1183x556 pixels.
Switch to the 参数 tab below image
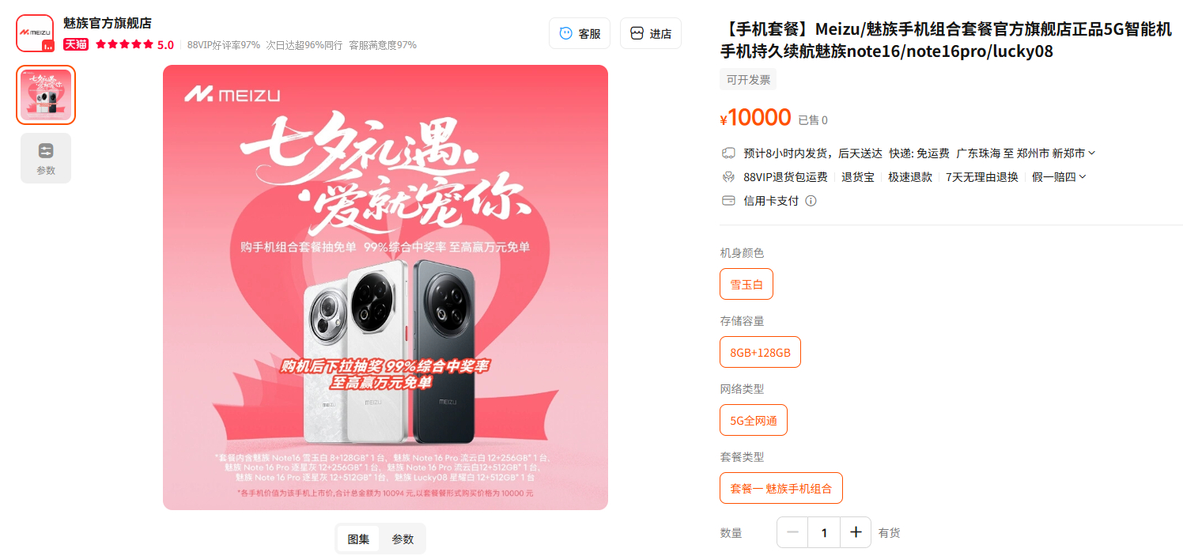(403, 539)
